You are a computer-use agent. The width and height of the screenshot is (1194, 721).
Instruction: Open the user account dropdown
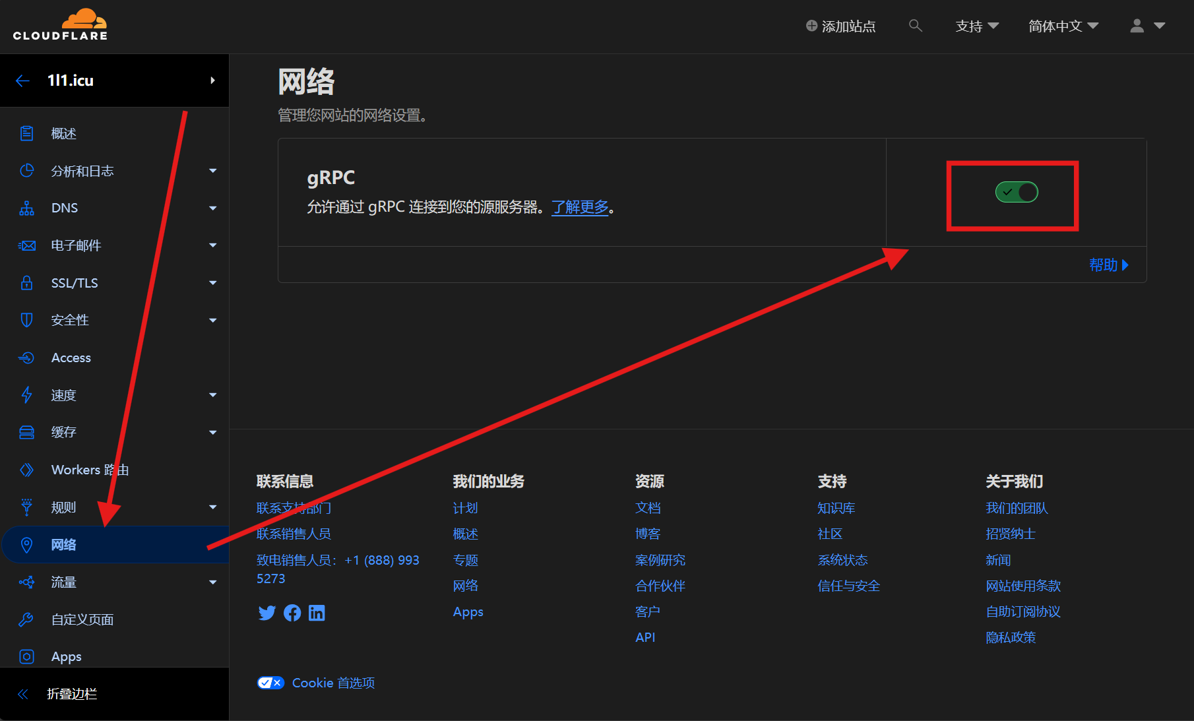pyautogui.click(x=1148, y=26)
